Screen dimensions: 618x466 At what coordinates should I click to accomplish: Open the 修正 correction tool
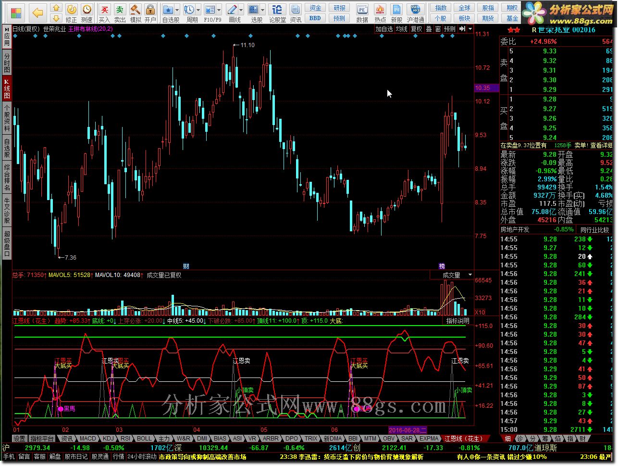click(x=71, y=13)
